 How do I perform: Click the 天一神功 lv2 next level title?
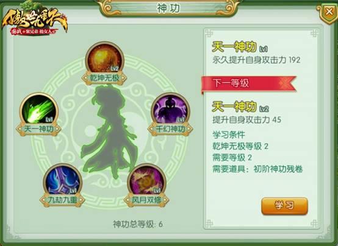point(240,107)
